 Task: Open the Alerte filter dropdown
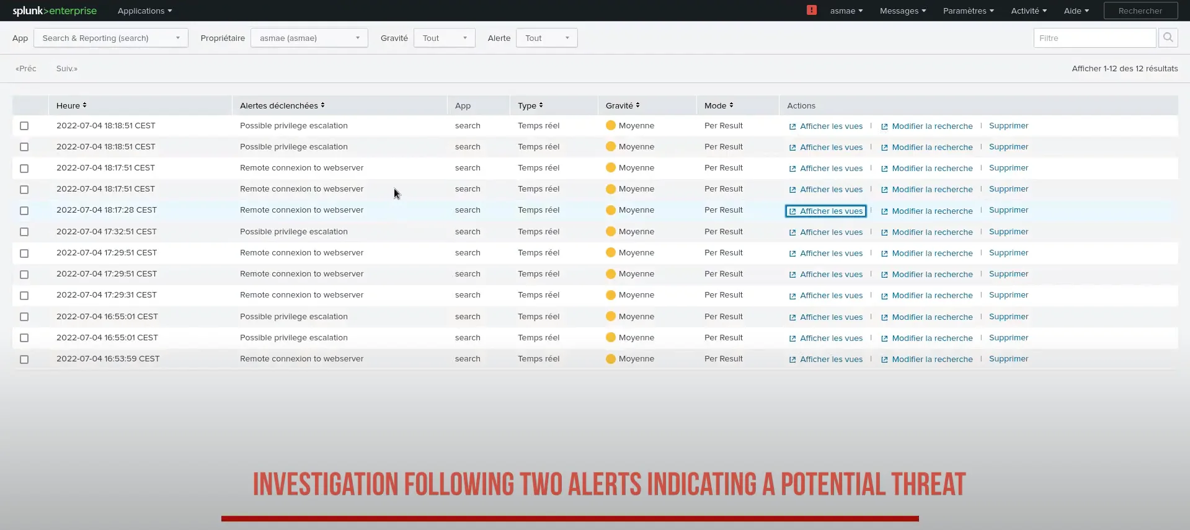click(x=546, y=38)
